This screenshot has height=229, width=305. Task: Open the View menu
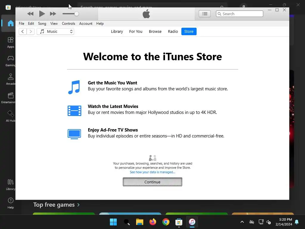point(54,24)
